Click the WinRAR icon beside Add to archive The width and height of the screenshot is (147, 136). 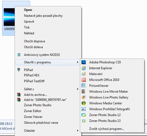[x=19, y=94]
